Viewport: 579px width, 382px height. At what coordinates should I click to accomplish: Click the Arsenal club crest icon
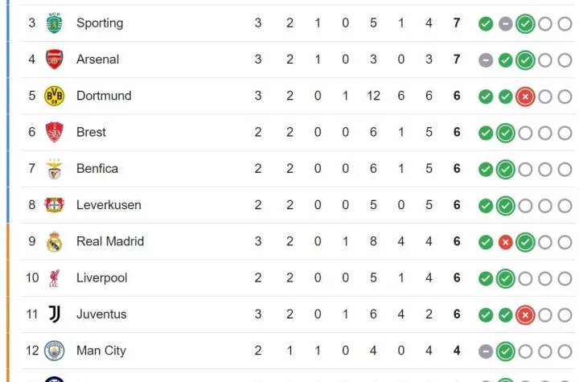click(54, 60)
